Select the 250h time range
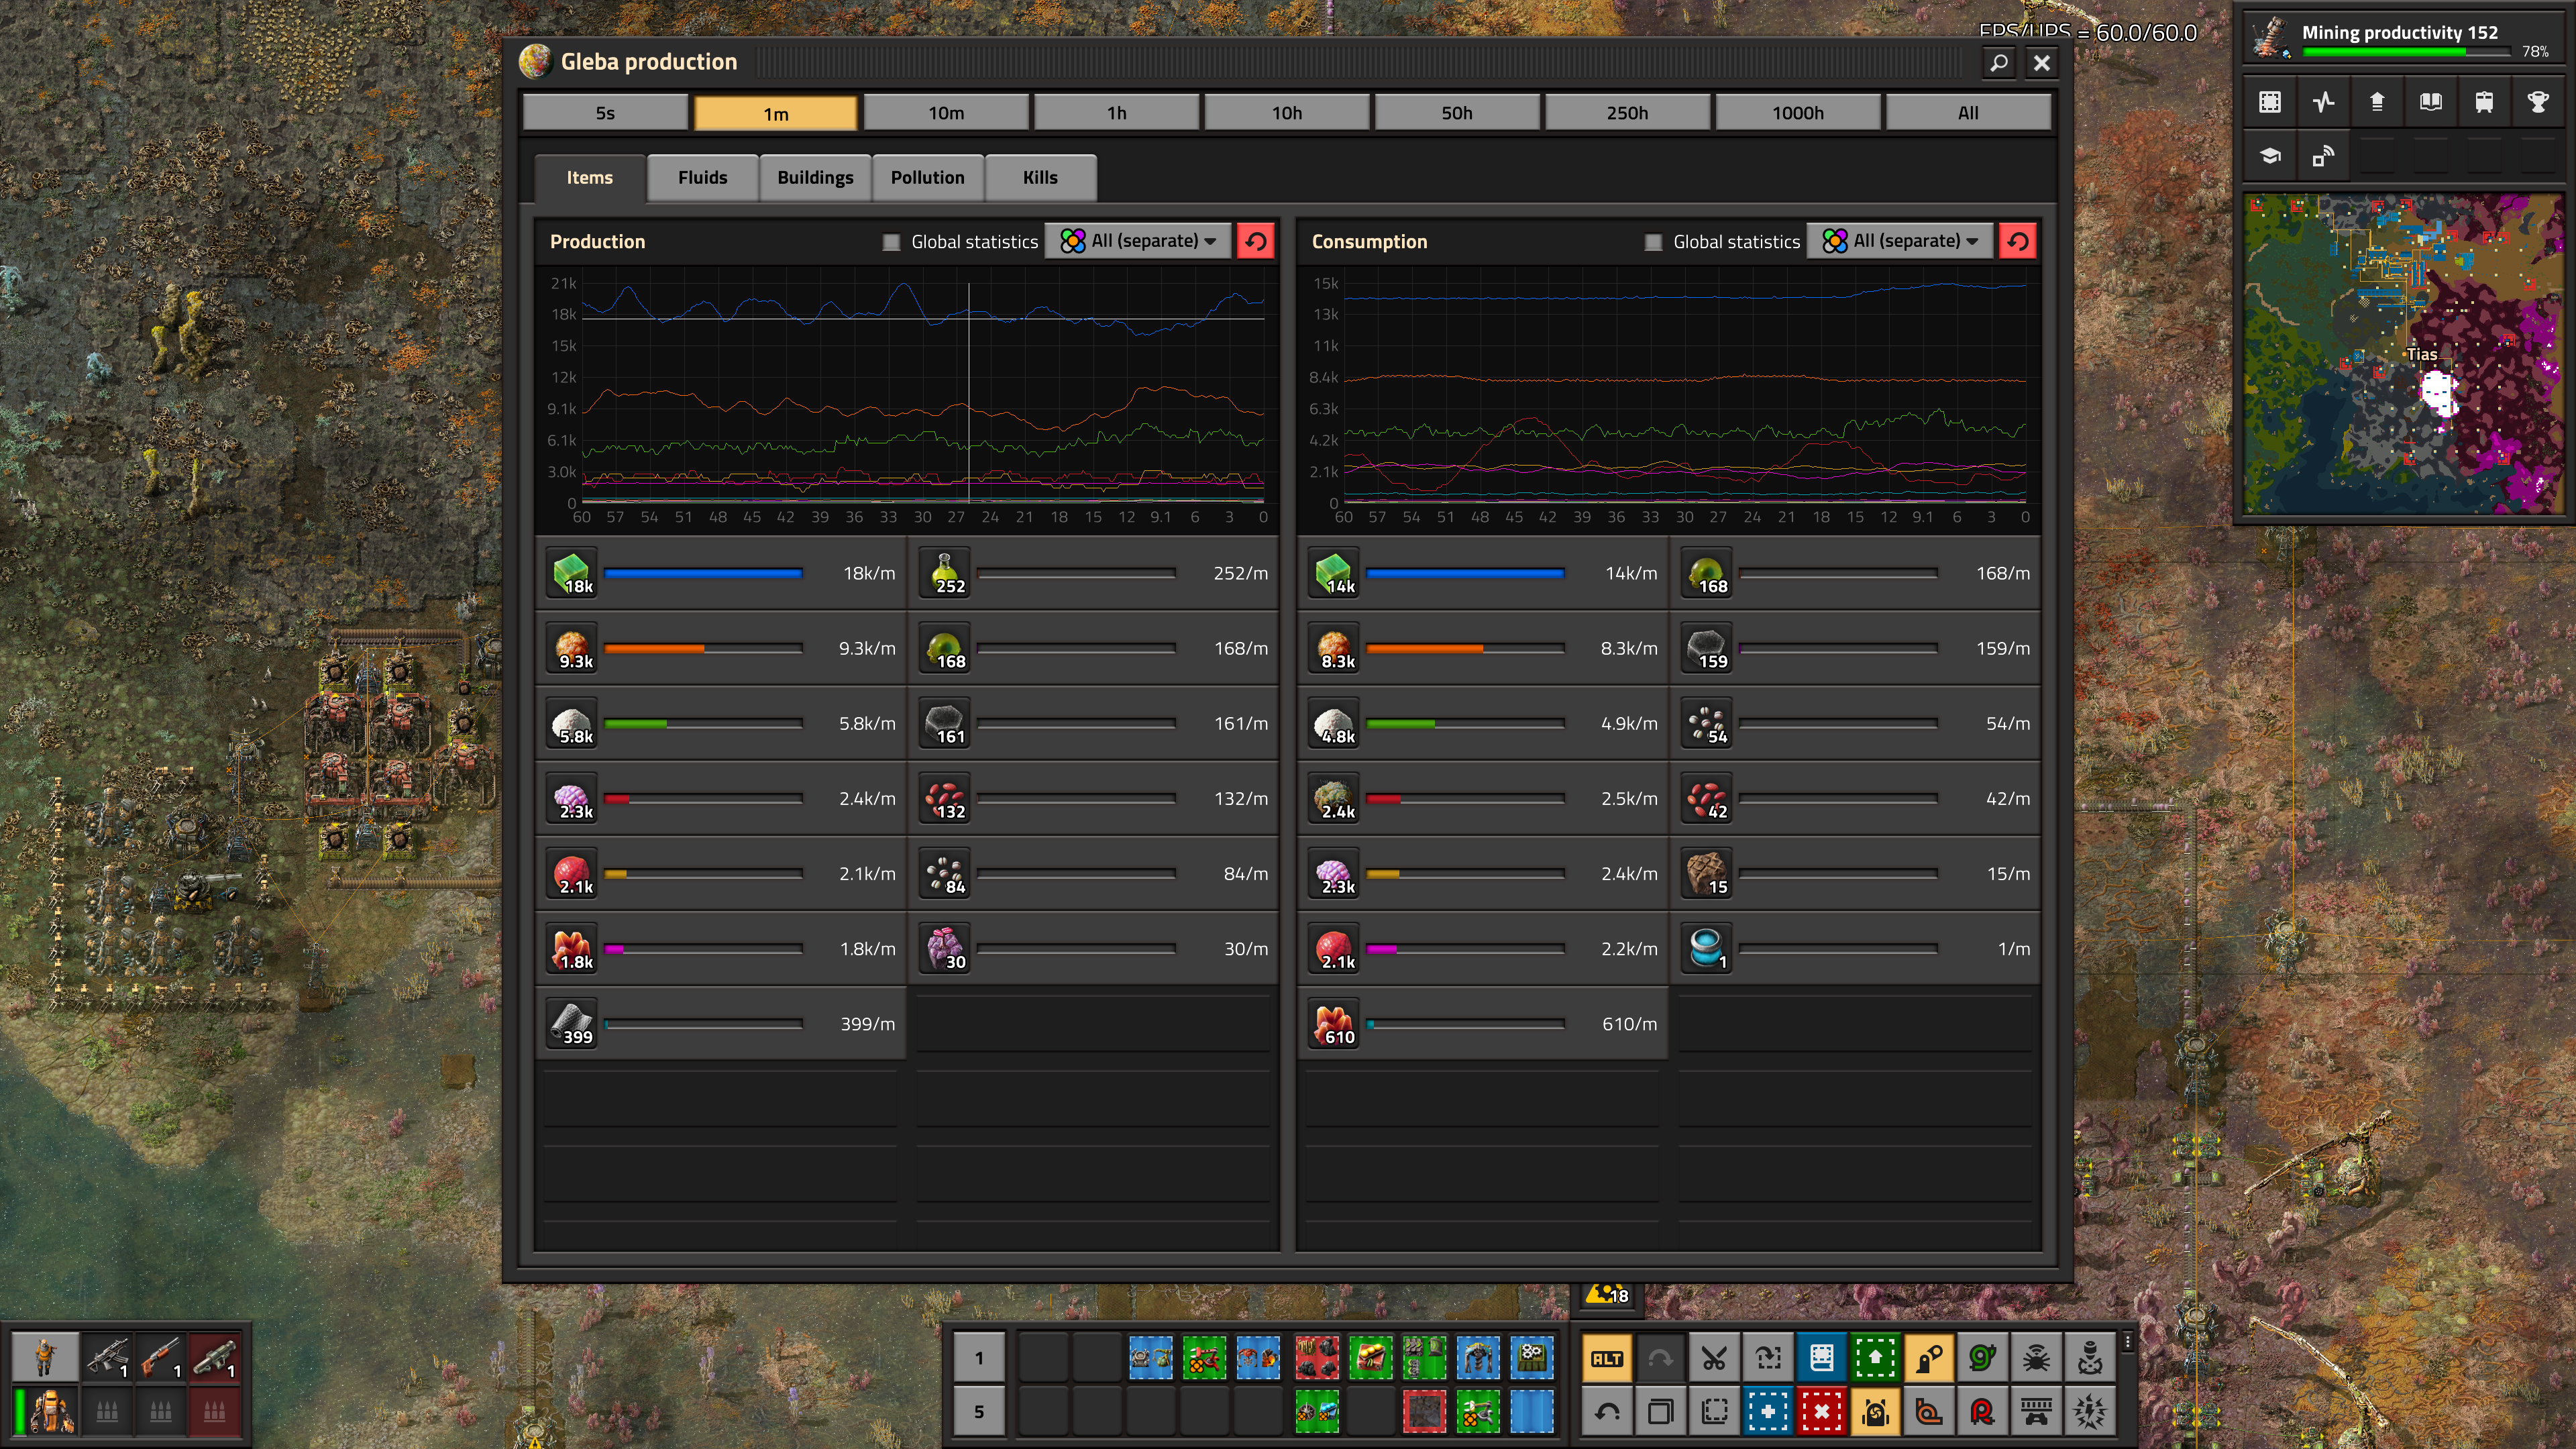This screenshot has width=2576, height=1449. tap(1627, 113)
